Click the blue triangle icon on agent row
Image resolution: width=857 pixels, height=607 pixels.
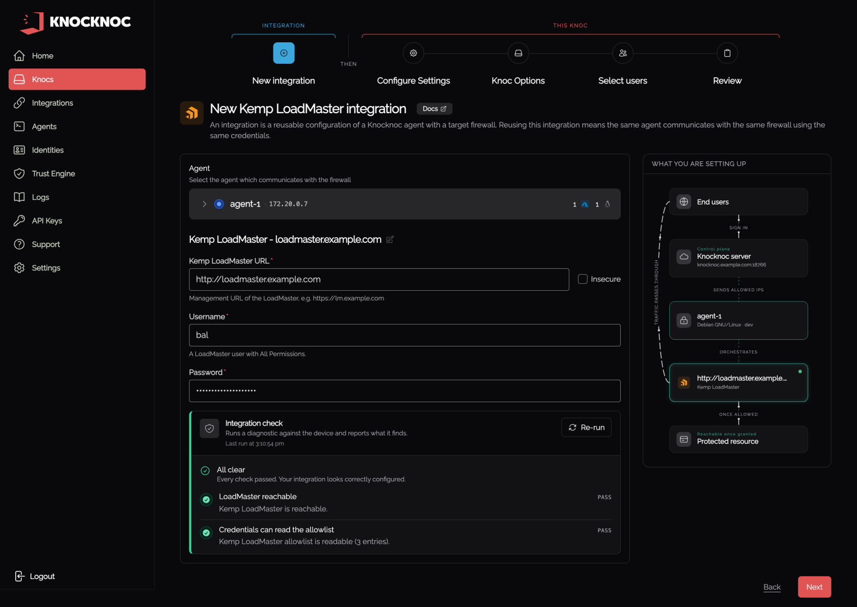click(585, 204)
